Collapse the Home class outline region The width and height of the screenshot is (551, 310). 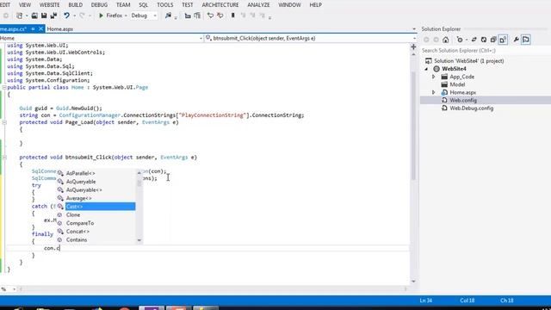coord(4,87)
